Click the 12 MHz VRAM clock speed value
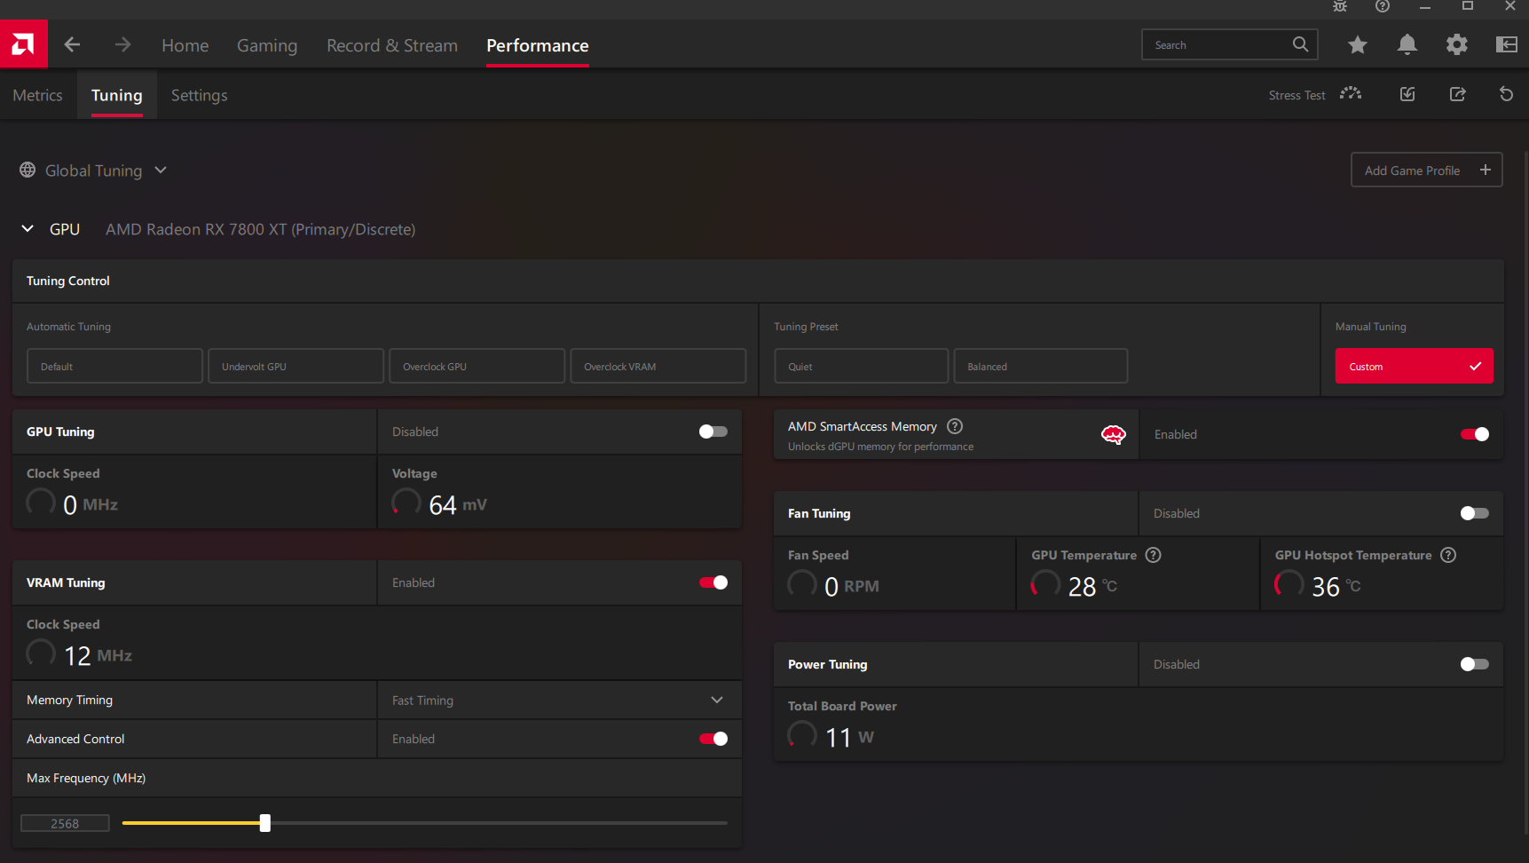 click(x=98, y=655)
